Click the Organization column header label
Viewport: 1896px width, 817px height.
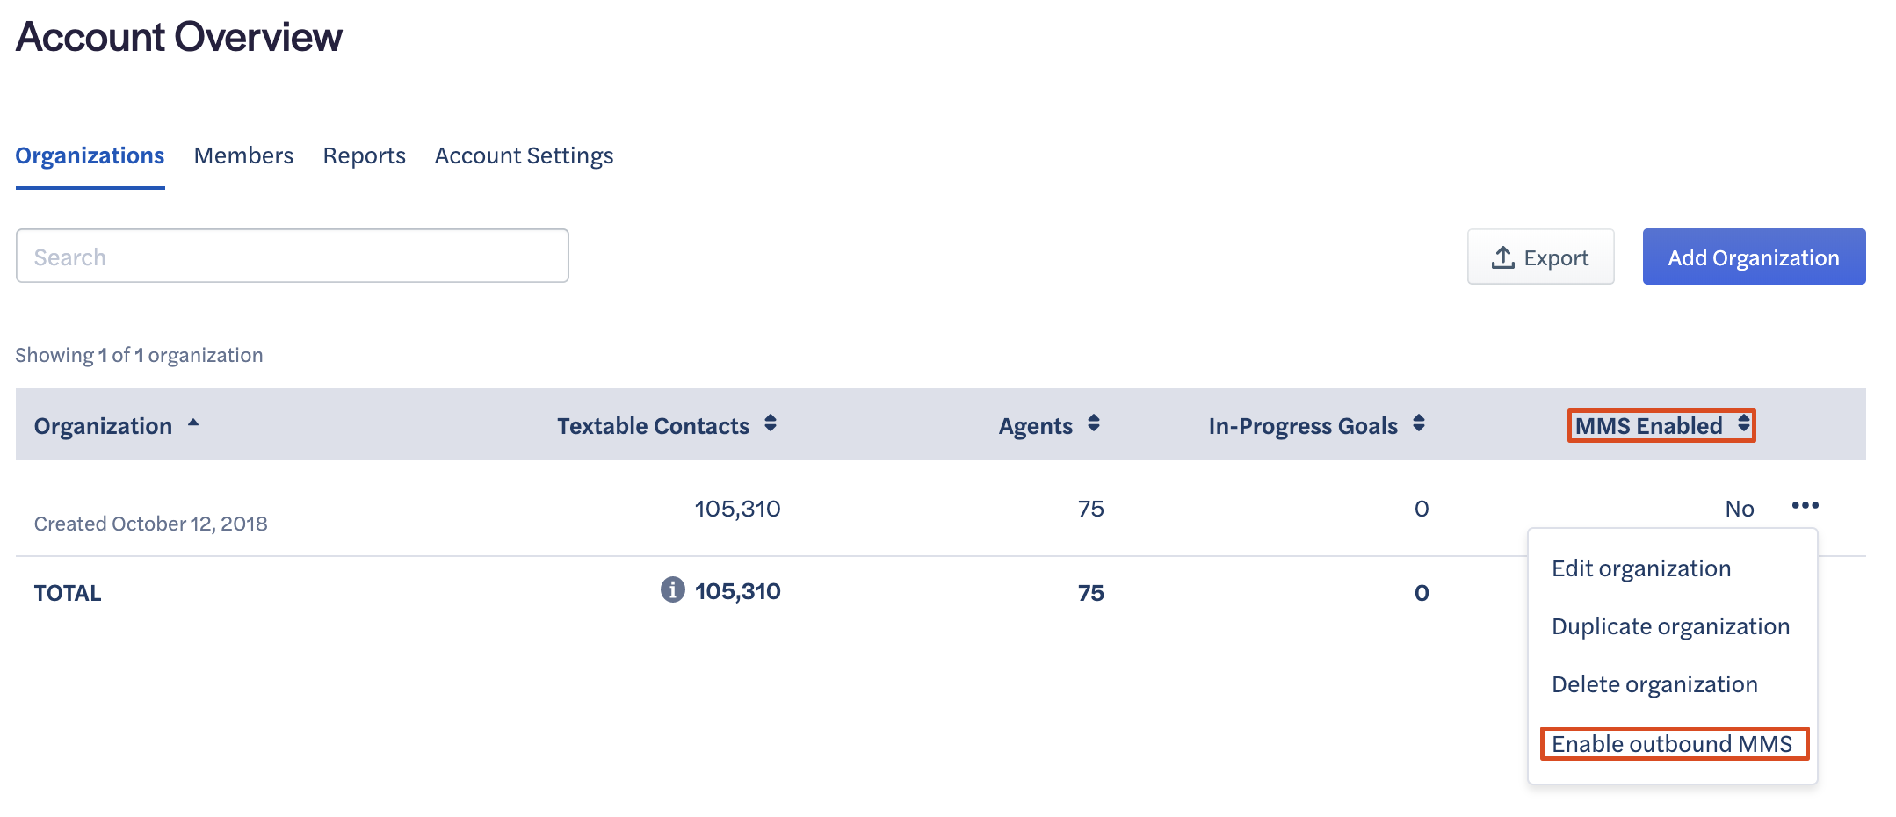point(103,426)
